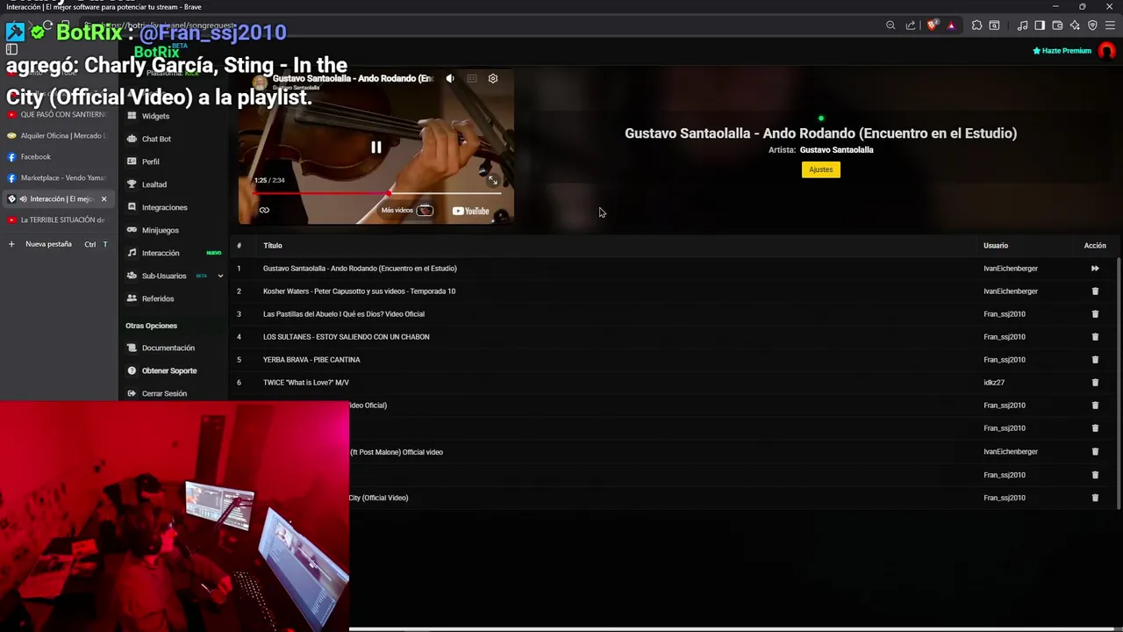Enter fullscreen on the embedded video

pyautogui.click(x=493, y=180)
